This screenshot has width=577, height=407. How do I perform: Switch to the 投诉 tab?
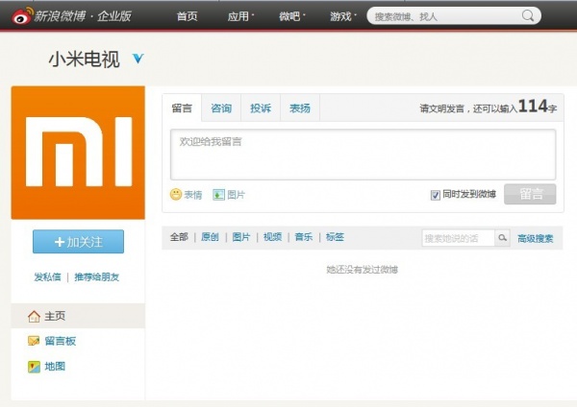[x=261, y=108]
